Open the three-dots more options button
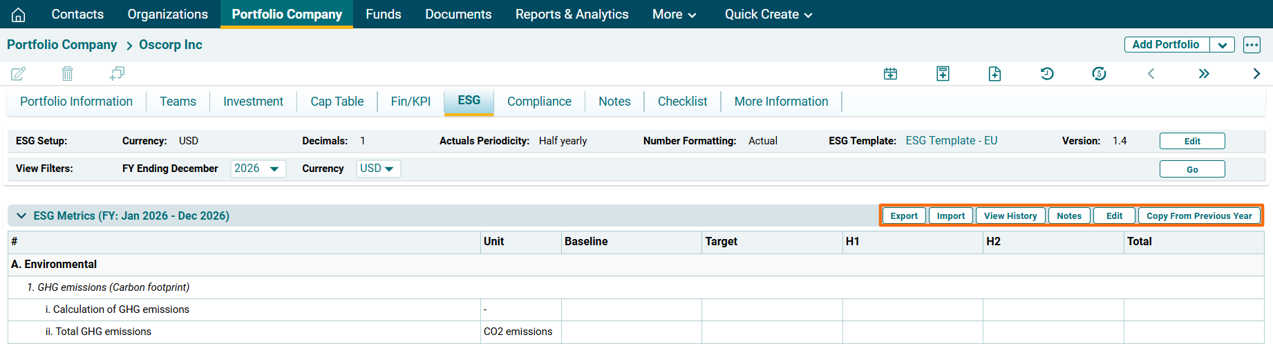The height and width of the screenshot is (344, 1273). click(x=1252, y=45)
